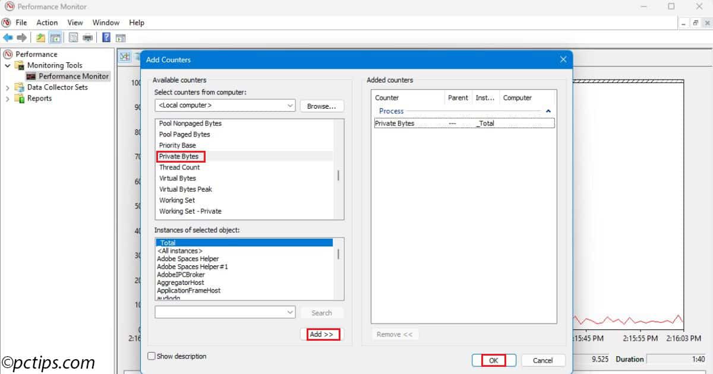Confirm with the OK button
Image resolution: width=713 pixels, height=374 pixels.
[493, 360]
